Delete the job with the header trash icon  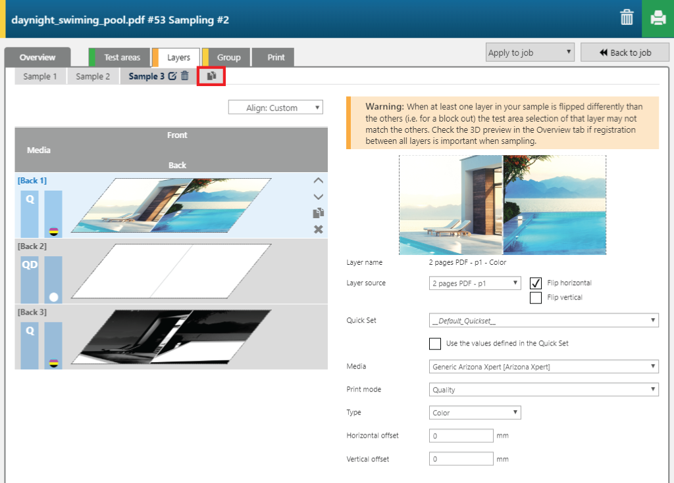pos(627,18)
